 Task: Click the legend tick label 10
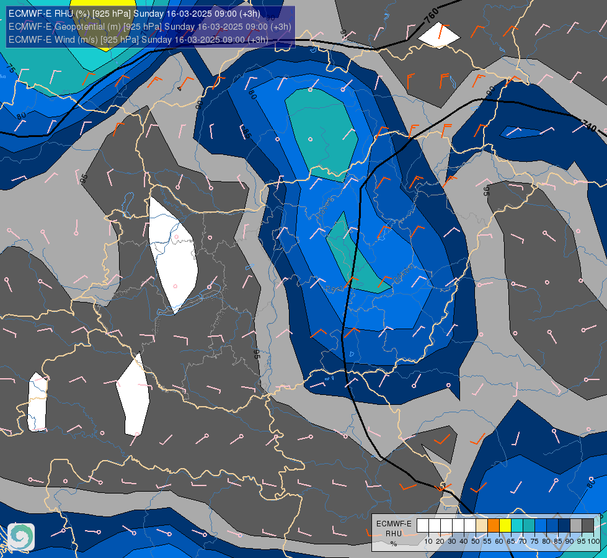428,541
